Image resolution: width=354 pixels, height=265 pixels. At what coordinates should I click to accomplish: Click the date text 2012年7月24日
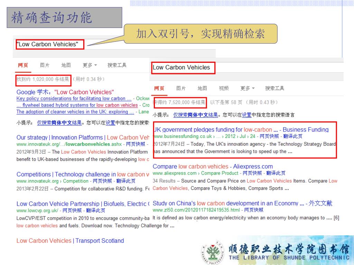tap(169, 144)
